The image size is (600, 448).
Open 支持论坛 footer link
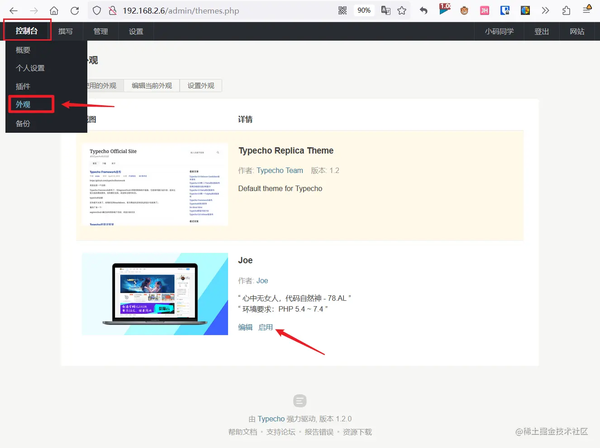pos(281,432)
